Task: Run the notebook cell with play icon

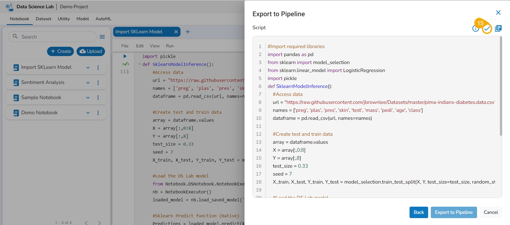Action: (x=125, y=56)
